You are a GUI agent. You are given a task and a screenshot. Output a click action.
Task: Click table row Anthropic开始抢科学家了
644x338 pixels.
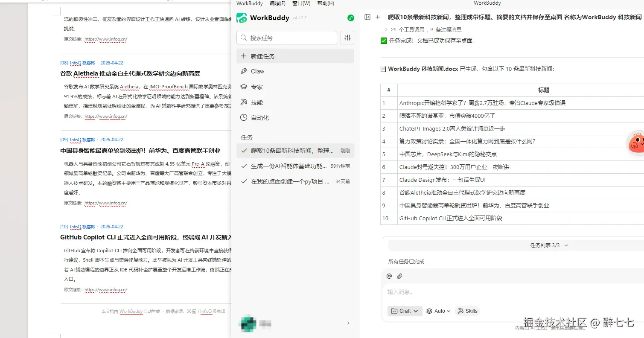pyautogui.click(x=512, y=103)
